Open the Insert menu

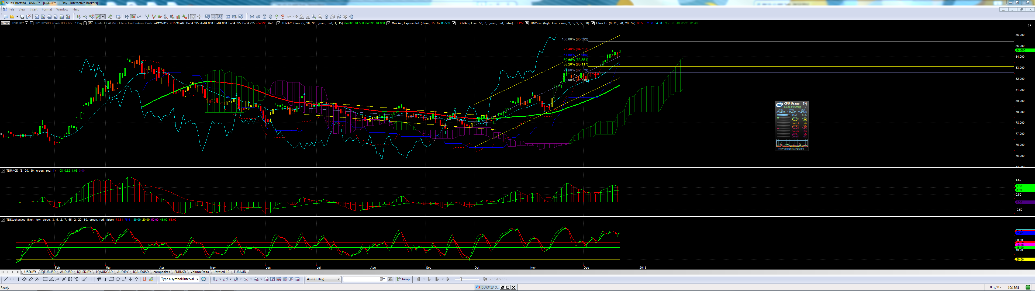33,9
